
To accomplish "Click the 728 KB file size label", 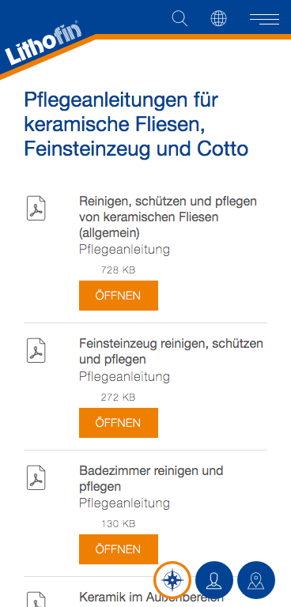I will point(118,270).
